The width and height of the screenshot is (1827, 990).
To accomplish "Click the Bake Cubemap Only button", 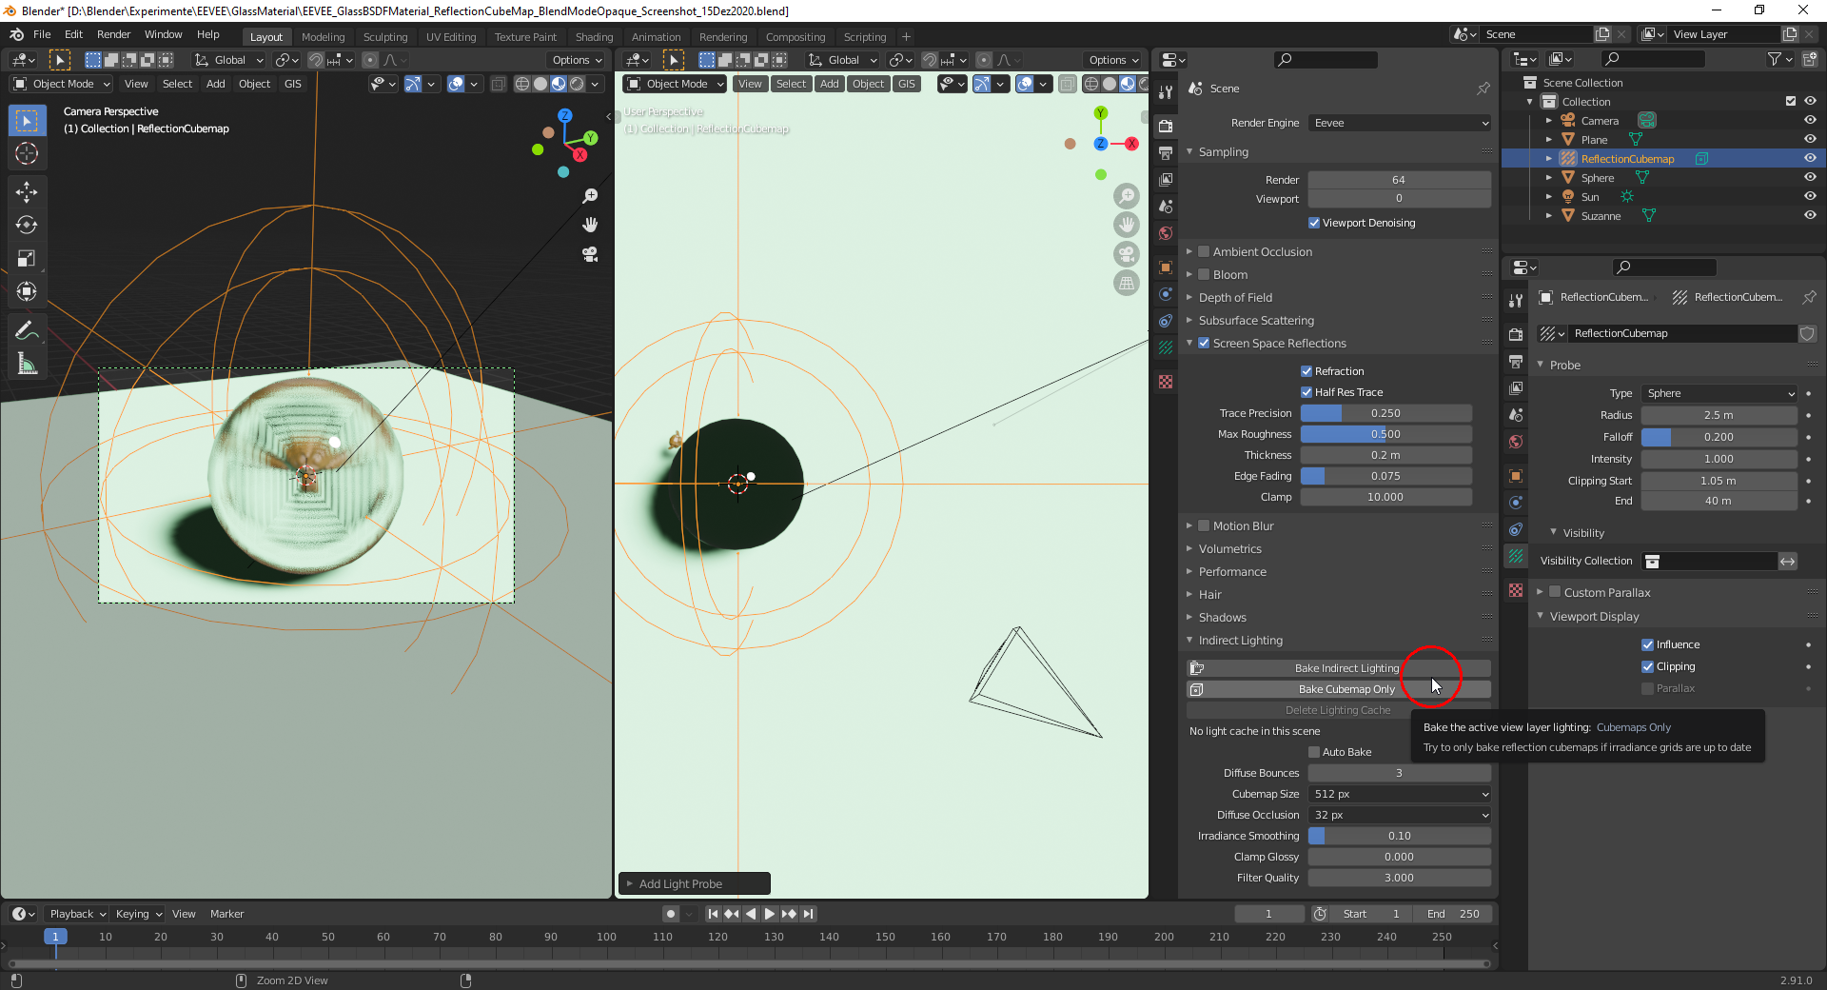I will pos(1346,689).
